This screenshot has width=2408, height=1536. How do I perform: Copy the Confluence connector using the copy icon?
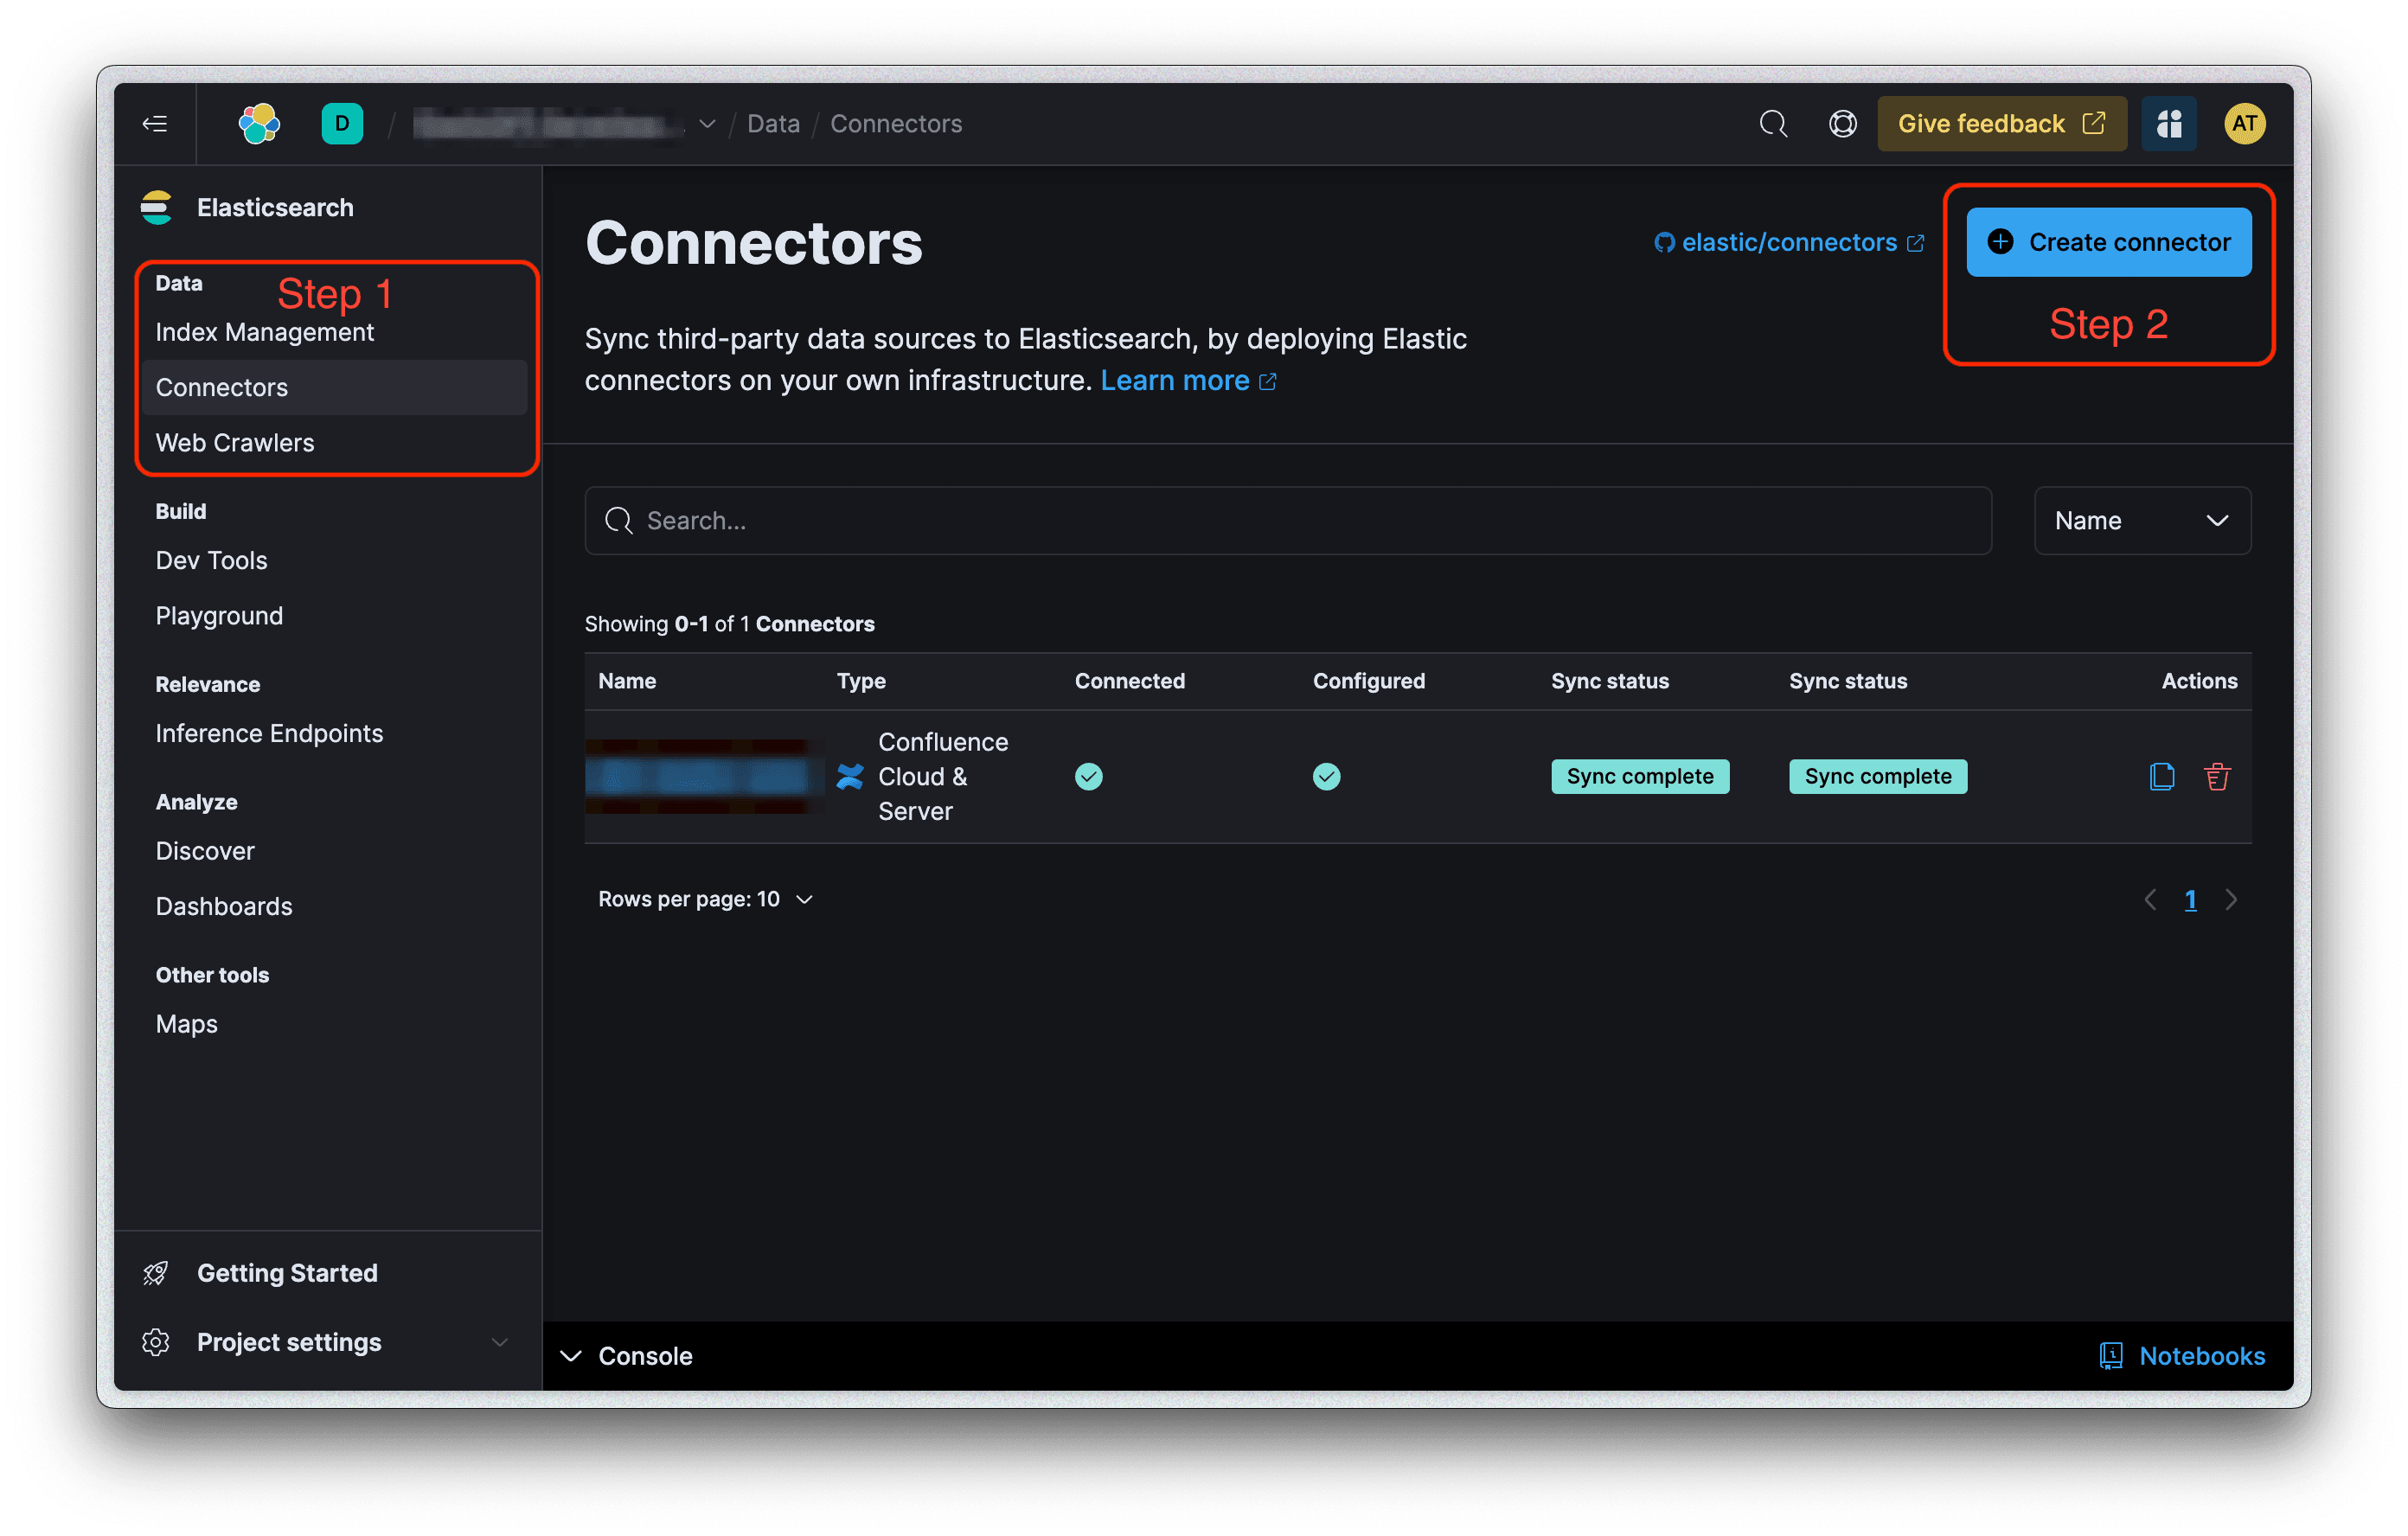(x=2162, y=776)
